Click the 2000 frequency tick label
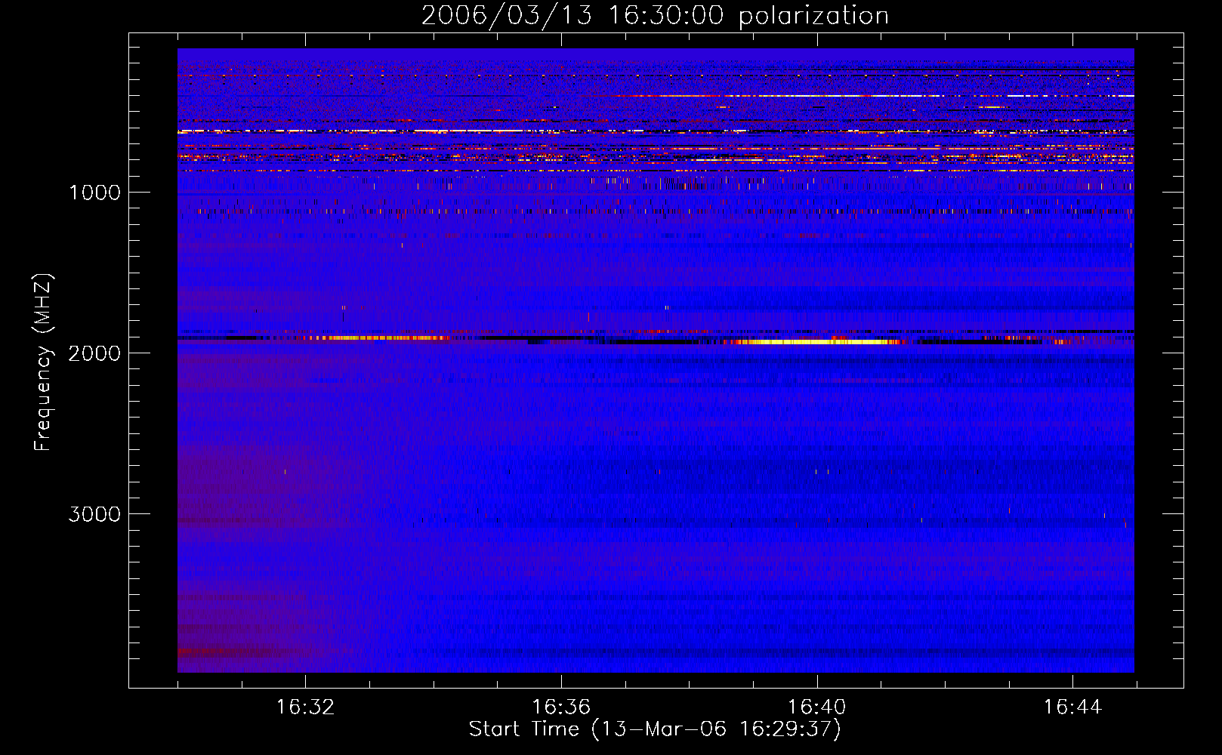This screenshot has height=755, width=1222. (94, 353)
